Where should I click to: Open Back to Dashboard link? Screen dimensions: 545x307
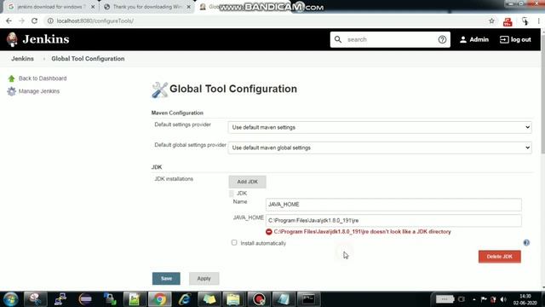point(43,78)
